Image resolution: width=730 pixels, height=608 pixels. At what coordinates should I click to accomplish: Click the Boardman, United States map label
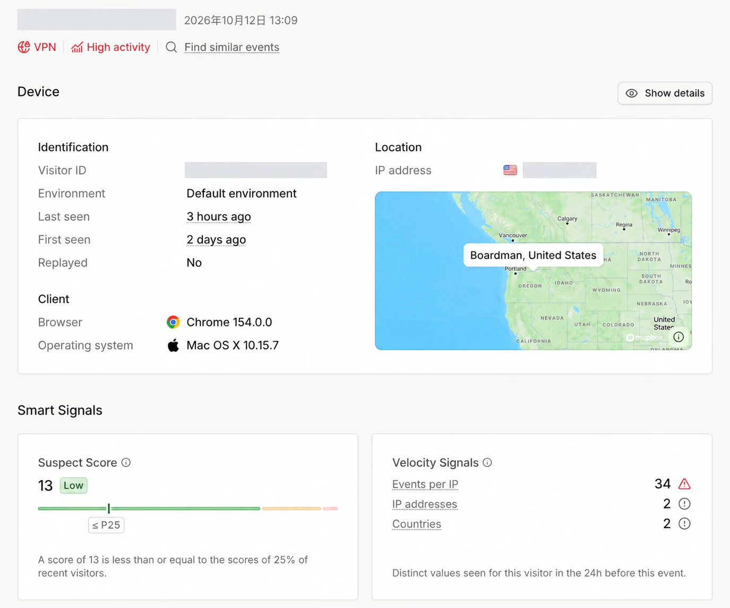[x=533, y=255]
